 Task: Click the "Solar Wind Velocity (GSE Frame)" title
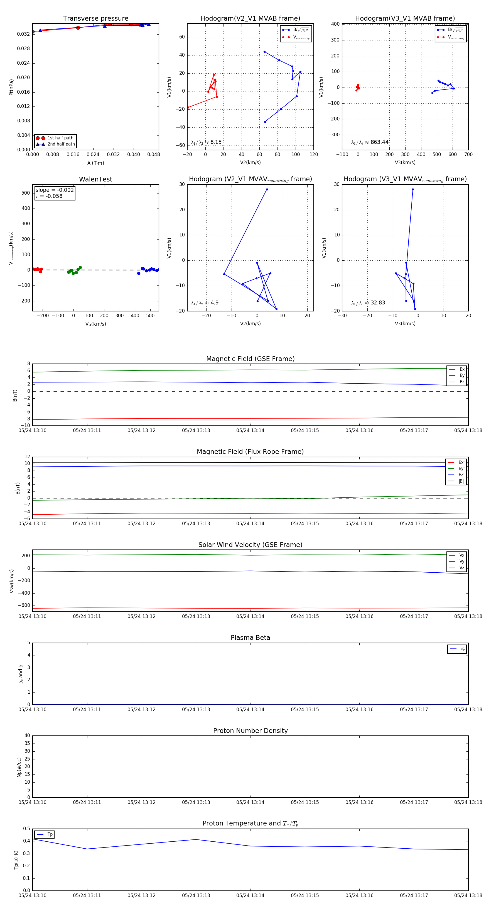pos(250,545)
